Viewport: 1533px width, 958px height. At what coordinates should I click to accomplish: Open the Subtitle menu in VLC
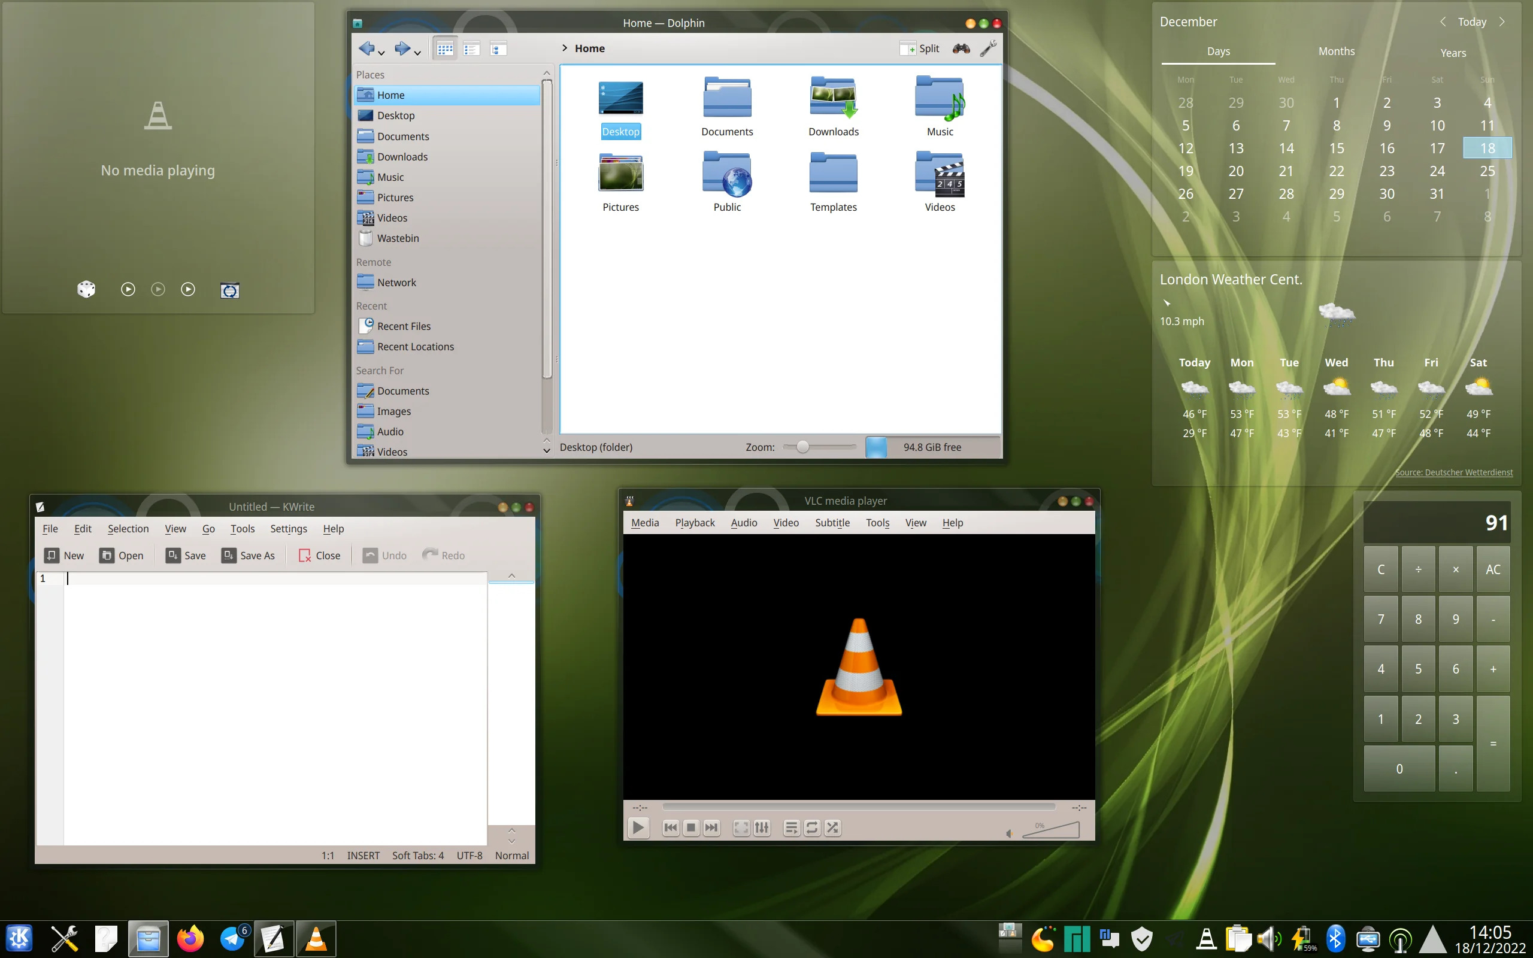click(832, 522)
